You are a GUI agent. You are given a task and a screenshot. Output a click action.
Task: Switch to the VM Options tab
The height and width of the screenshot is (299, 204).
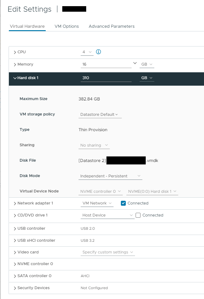pos(67,26)
